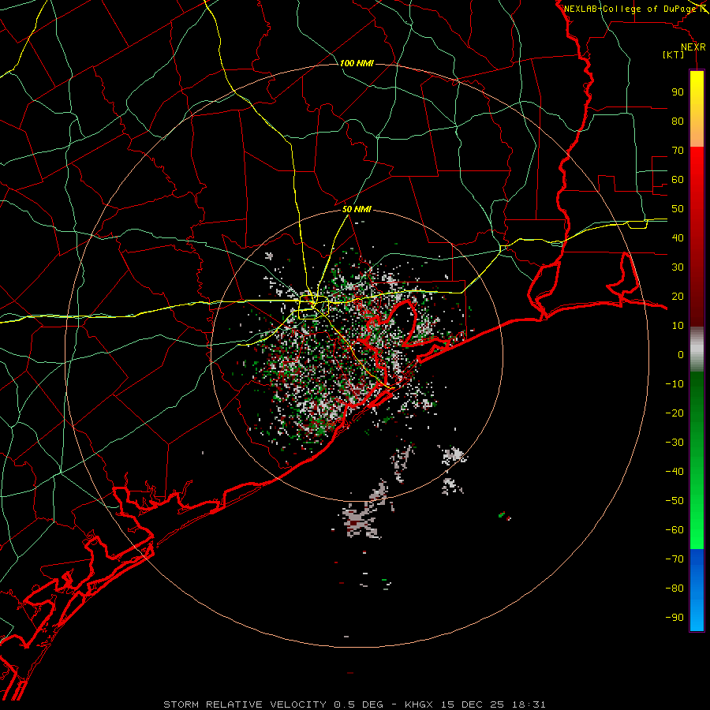The height and width of the screenshot is (710, 710).
Task: Click the -90 value on velocity scale
Action: (674, 618)
